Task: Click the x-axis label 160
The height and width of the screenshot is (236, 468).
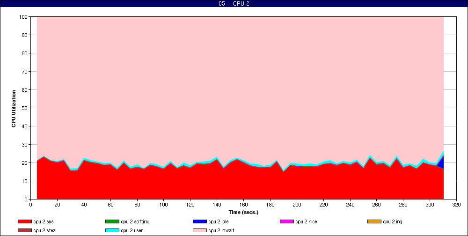Action: pos(243,205)
